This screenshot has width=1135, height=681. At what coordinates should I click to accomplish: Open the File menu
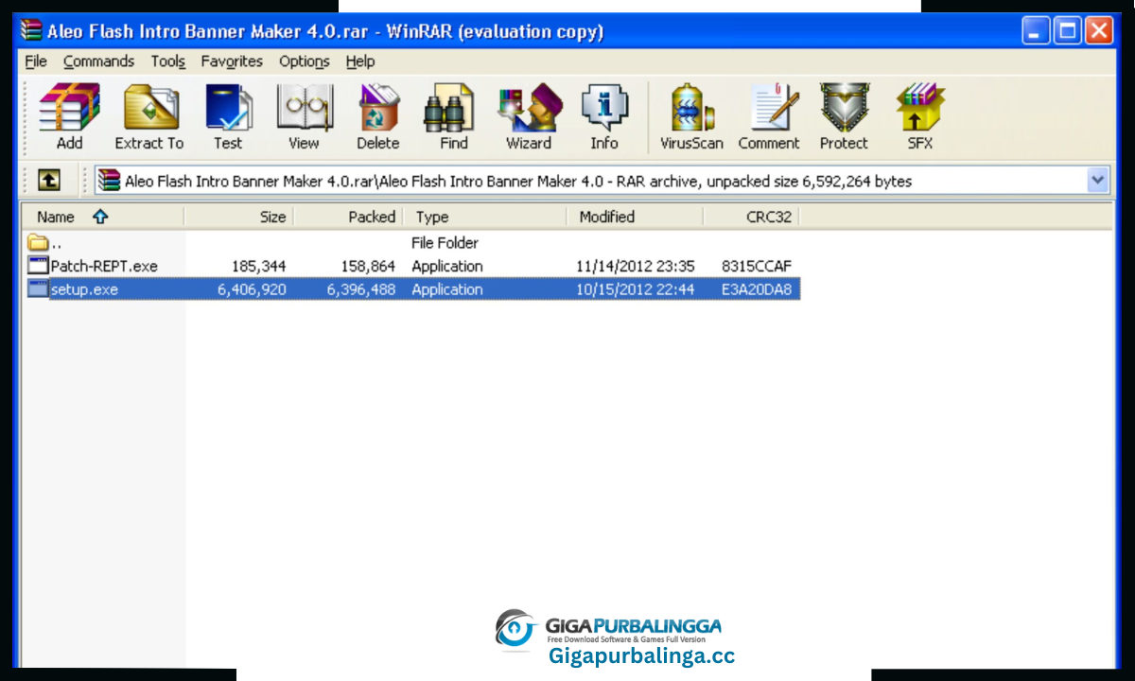[36, 61]
